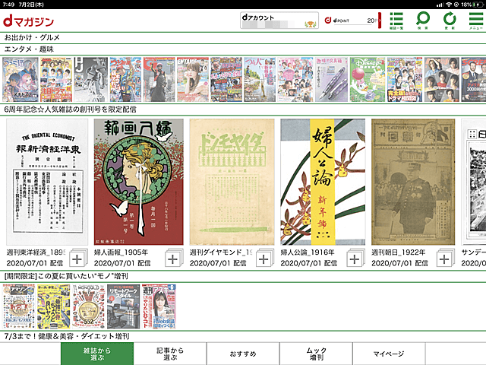Add 婦人公論_1916年 with plus icon
Image resolution: width=486 pixels, height=365 pixels.
(355, 259)
